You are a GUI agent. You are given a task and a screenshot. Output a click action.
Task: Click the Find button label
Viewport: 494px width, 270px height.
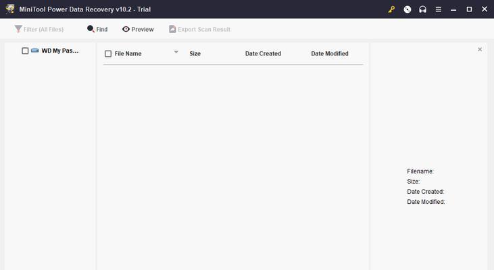[102, 29]
